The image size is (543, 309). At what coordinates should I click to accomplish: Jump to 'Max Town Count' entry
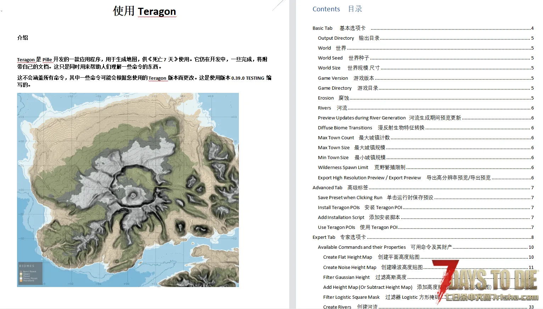point(426,137)
